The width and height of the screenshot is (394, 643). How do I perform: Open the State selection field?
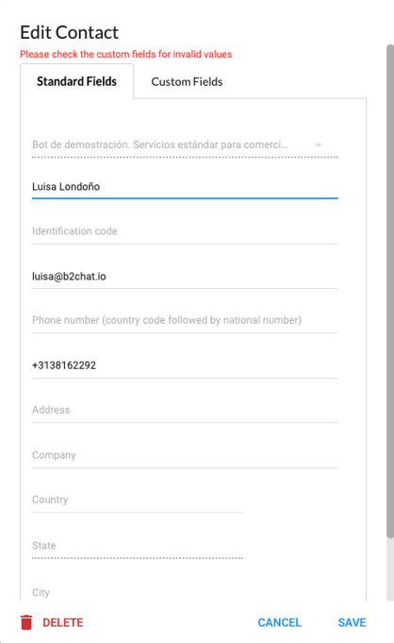[138, 546]
